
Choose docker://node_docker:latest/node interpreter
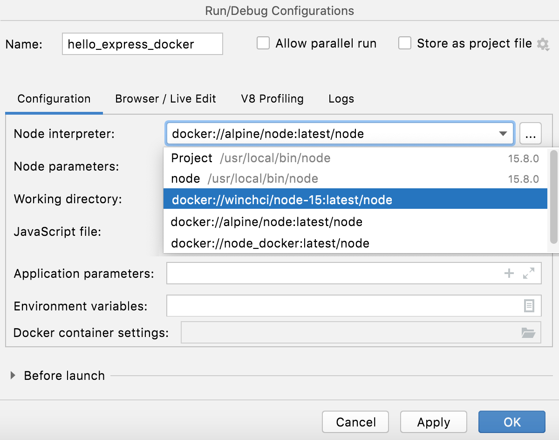pos(270,243)
